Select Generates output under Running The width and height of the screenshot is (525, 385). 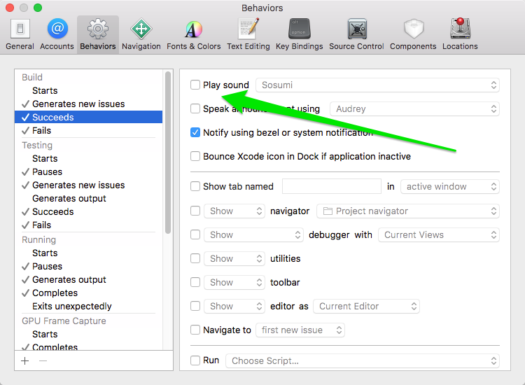[89, 279]
